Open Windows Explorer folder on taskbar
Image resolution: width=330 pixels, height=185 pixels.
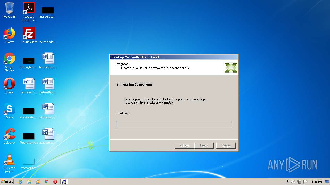click(29, 182)
